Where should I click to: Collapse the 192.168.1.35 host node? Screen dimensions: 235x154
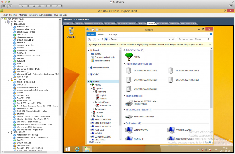9,24
